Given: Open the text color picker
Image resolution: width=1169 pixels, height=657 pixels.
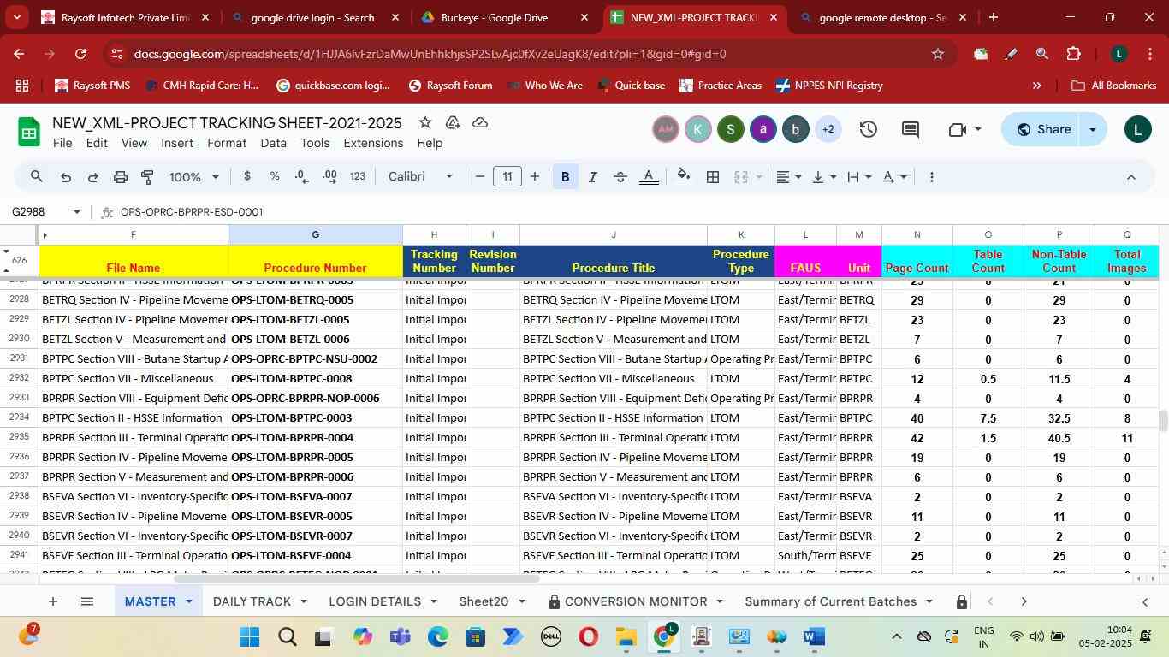Looking at the screenshot, I should (650, 177).
